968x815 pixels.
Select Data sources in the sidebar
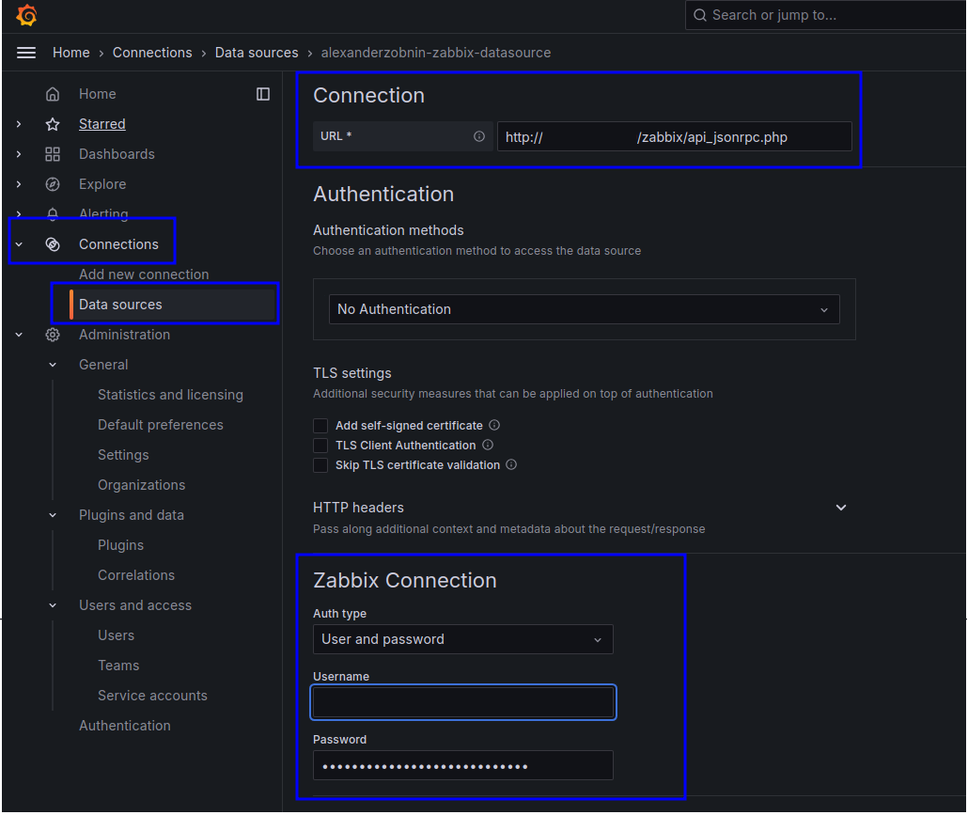click(120, 305)
